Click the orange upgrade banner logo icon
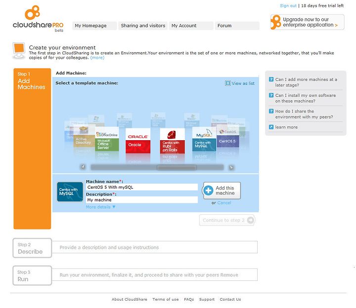 [x=276, y=22]
